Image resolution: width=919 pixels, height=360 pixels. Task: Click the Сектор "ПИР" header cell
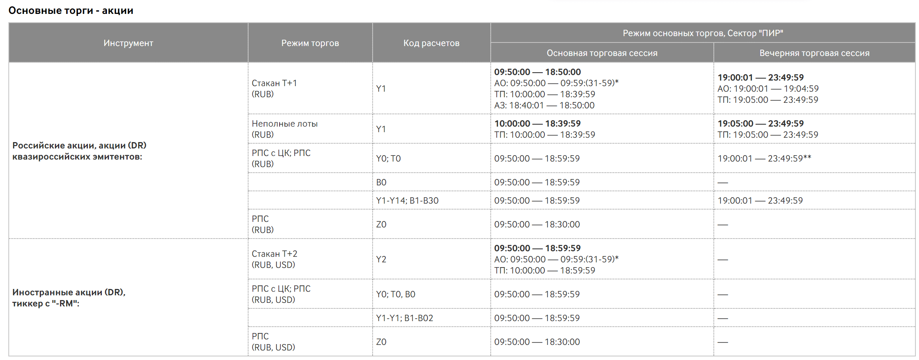(x=702, y=33)
